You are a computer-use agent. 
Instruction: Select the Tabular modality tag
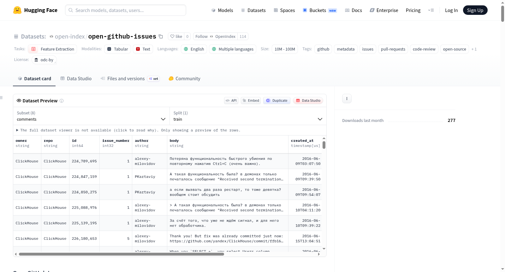(x=117, y=49)
